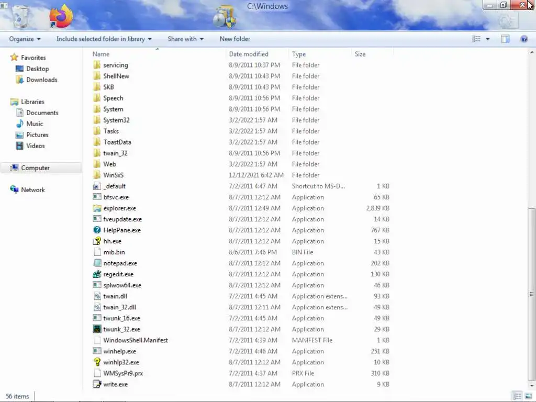This screenshot has height=402, width=536.
Task: Click the _default shortcut icon
Action: 97,186
